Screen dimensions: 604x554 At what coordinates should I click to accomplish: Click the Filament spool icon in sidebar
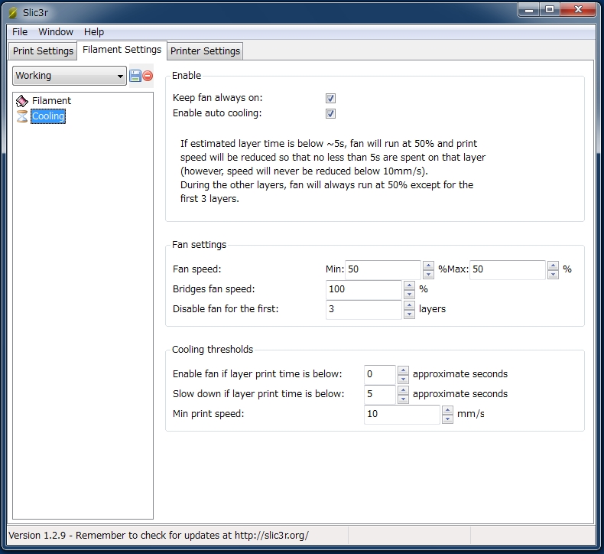(22, 101)
